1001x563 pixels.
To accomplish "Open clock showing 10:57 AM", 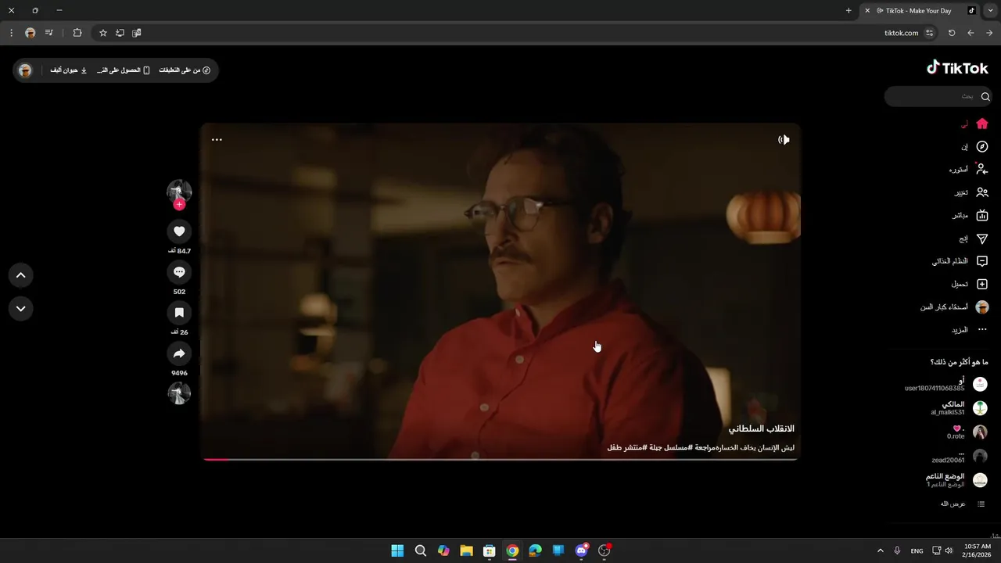I will pos(978,550).
